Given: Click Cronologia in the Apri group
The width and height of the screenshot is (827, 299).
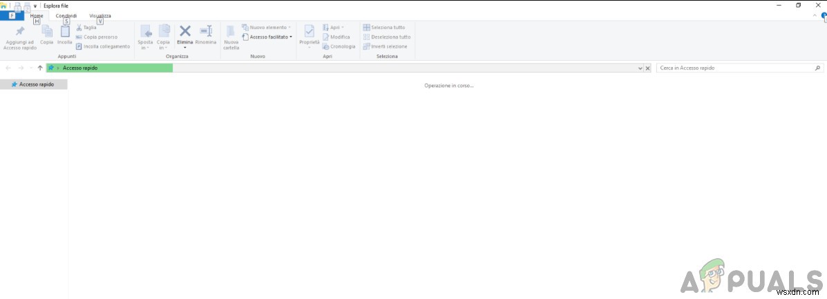Looking at the screenshot, I should pyautogui.click(x=339, y=46).
